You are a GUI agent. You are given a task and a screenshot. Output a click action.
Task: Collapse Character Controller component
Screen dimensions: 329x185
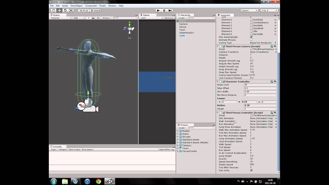click(218, 82)
